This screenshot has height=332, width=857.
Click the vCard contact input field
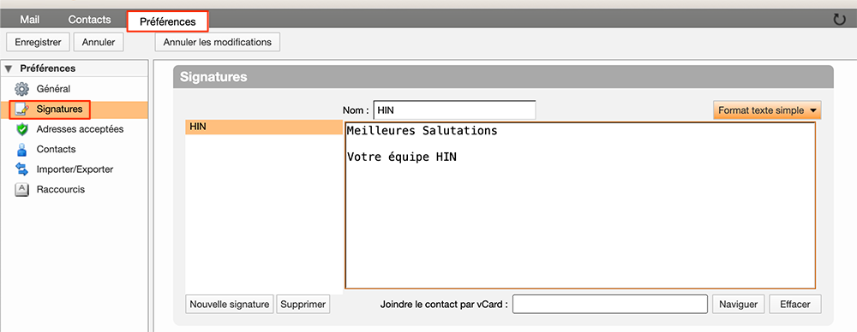[x=610, y=304]
